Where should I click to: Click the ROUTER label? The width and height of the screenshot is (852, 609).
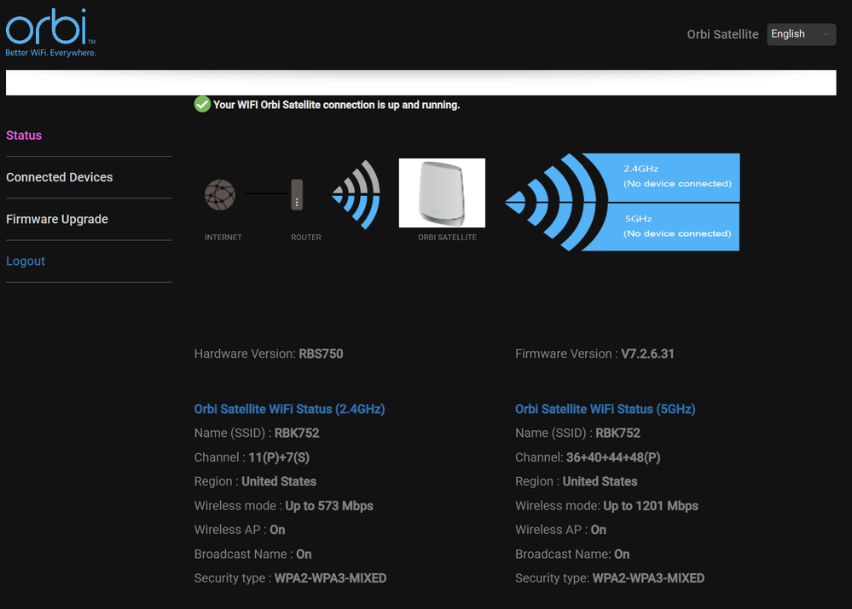[306, 237]
